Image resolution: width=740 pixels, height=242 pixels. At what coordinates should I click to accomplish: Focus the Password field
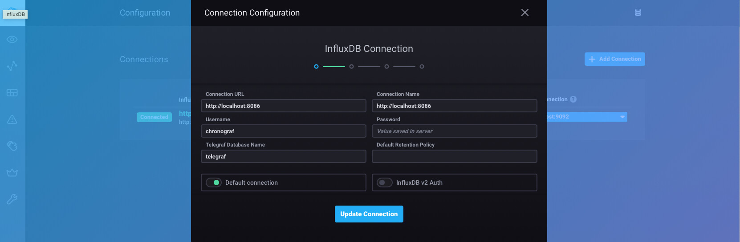click(x=455, y=131)
